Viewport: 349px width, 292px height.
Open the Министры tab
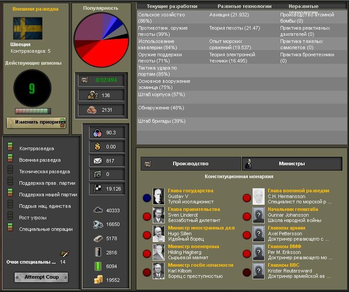(x=292, y=164)
